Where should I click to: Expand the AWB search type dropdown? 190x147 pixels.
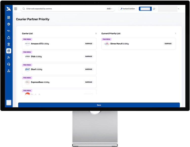(x=109, y=9)
